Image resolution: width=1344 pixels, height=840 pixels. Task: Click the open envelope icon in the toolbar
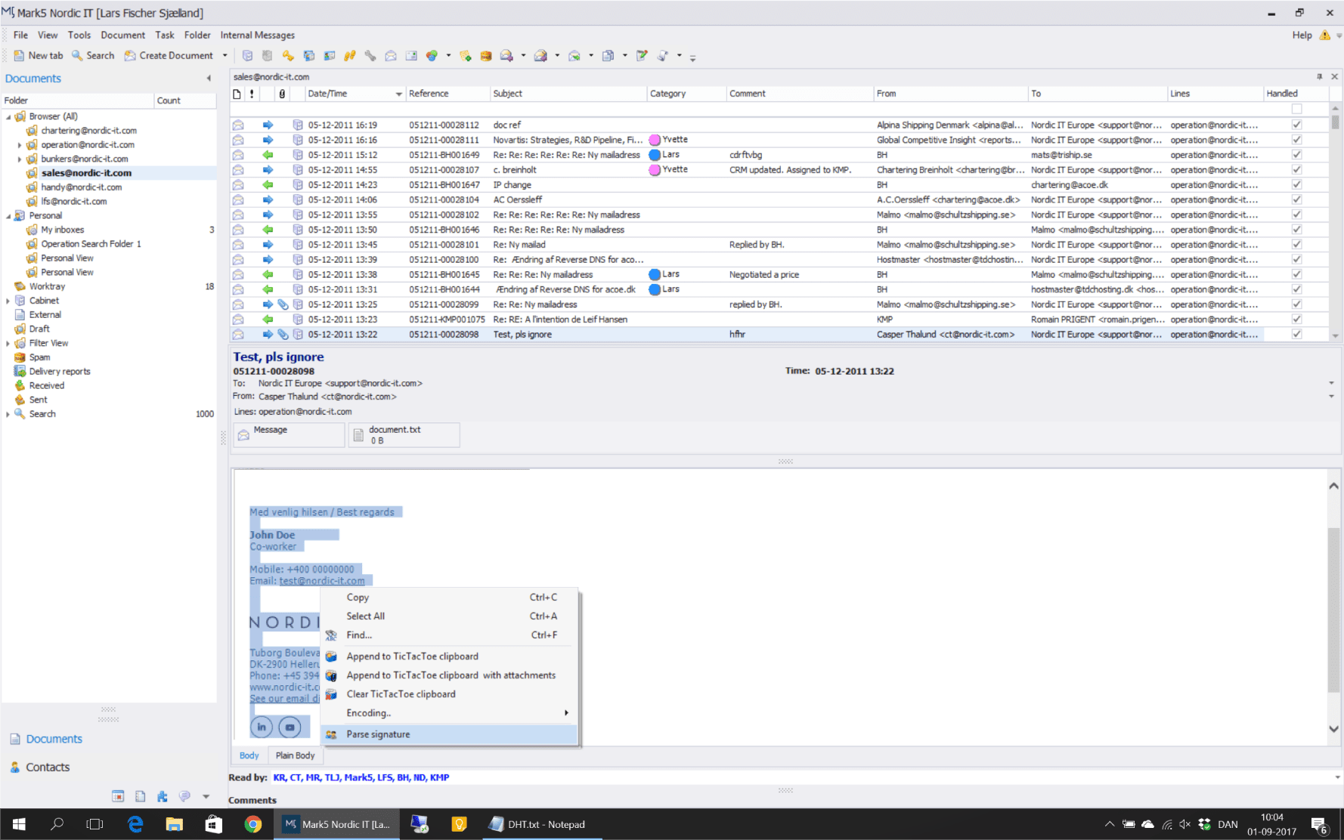pyautogui.click(x=391, y=55)
